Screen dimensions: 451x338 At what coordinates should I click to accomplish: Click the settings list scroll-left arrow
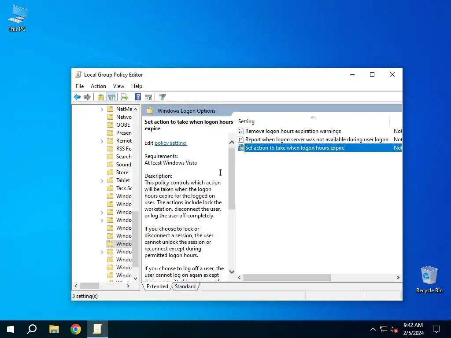click(239, 277)
